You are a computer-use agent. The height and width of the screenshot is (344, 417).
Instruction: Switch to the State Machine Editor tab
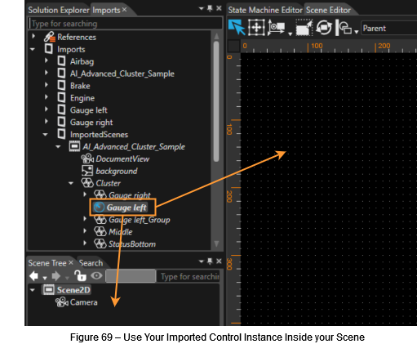click(x=265, y=10)
